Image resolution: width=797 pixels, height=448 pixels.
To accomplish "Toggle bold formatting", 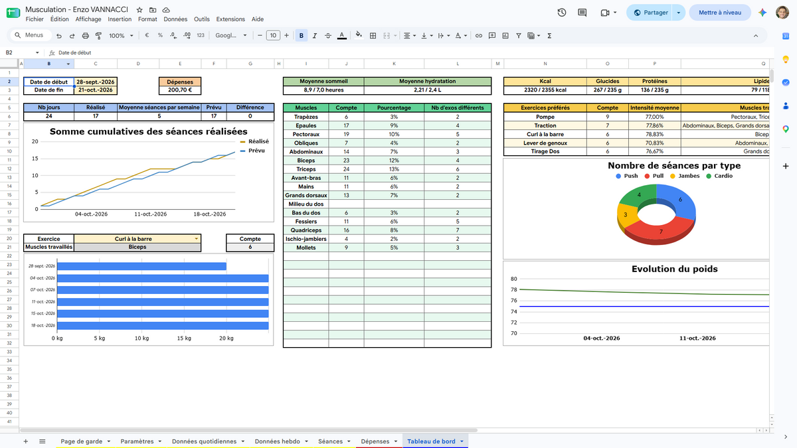I will point(302,36).
